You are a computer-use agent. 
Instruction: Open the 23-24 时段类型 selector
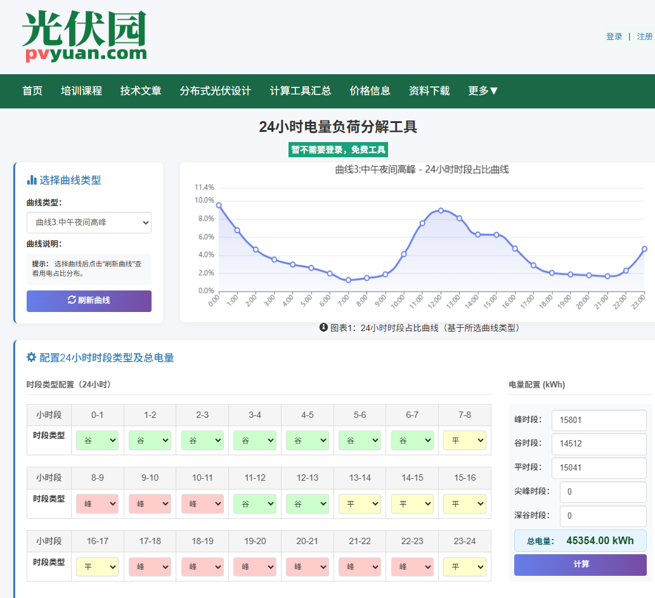coord(464,566)
